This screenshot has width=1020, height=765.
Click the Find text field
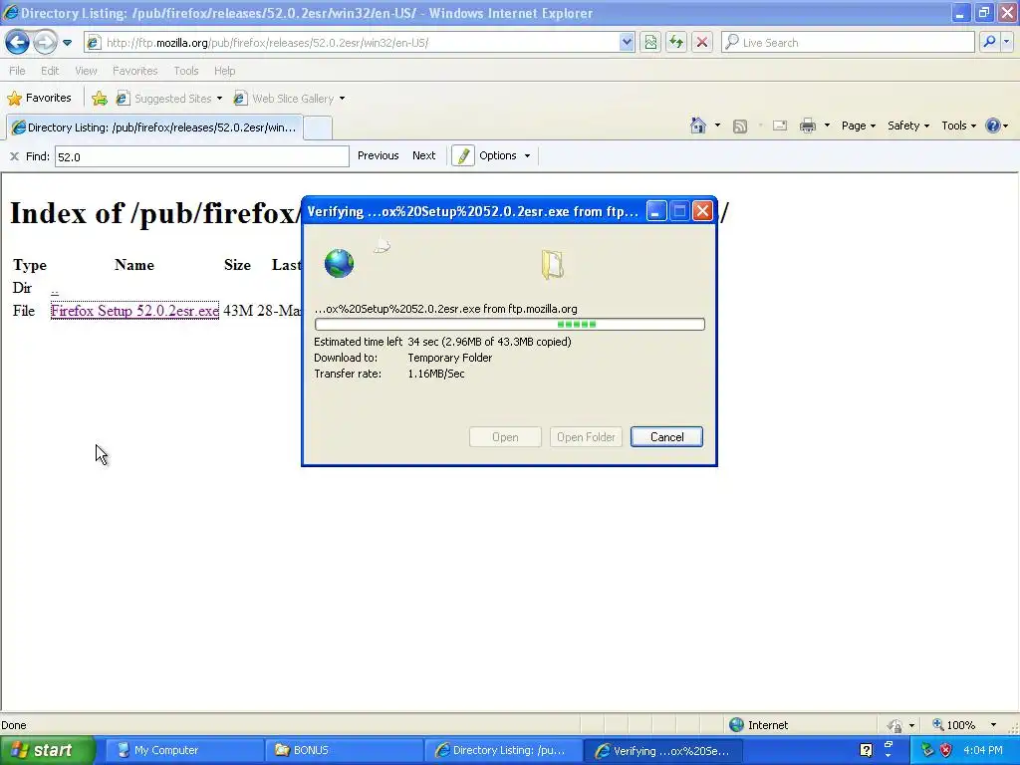click(x=201, y=156)
